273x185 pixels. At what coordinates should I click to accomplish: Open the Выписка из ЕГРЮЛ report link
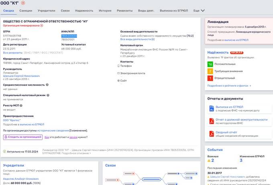point(229,107)
